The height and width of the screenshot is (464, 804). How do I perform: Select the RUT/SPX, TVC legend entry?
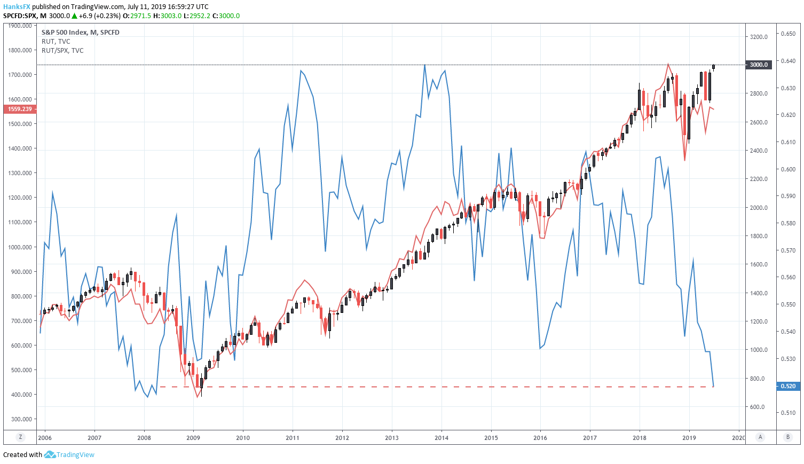pos(62,51)
